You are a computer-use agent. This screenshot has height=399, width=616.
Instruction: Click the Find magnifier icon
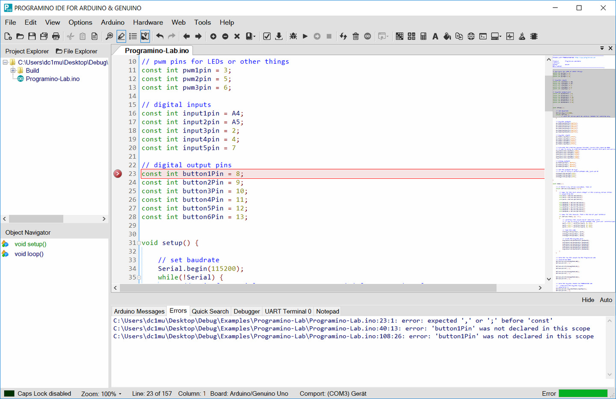click(x=109, y=36)
